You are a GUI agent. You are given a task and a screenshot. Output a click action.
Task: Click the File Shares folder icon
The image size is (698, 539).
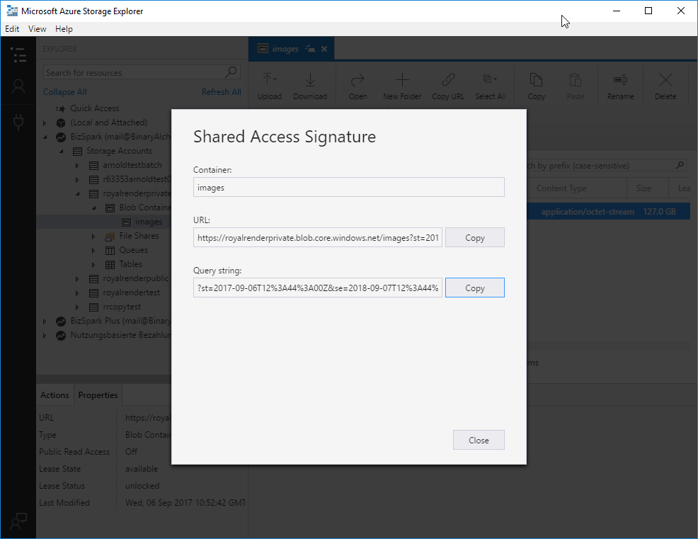110,236
